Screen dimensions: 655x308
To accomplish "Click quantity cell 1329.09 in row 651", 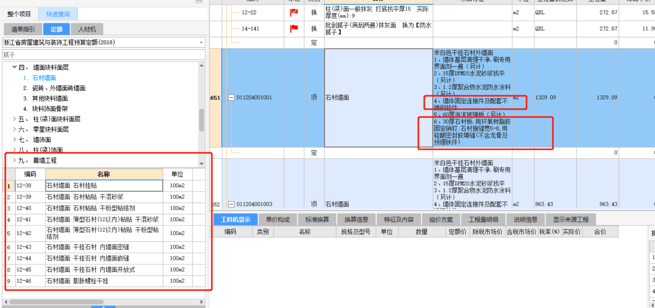I will [x=598, y=98].
